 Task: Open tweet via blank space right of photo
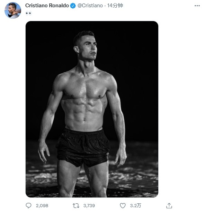pos(181,109)
